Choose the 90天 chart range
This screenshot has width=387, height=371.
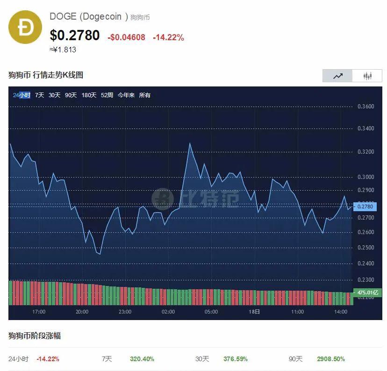pyautogui.click(x=71, y=95)
